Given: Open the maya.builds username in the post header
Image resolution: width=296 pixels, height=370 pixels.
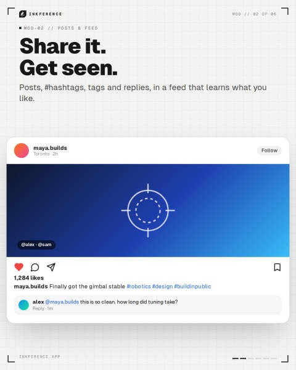Looking at the screenshot, I should (x=50, y=148).
